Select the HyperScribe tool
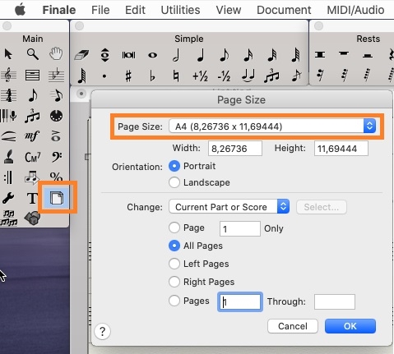 click(x=8, y=116)
